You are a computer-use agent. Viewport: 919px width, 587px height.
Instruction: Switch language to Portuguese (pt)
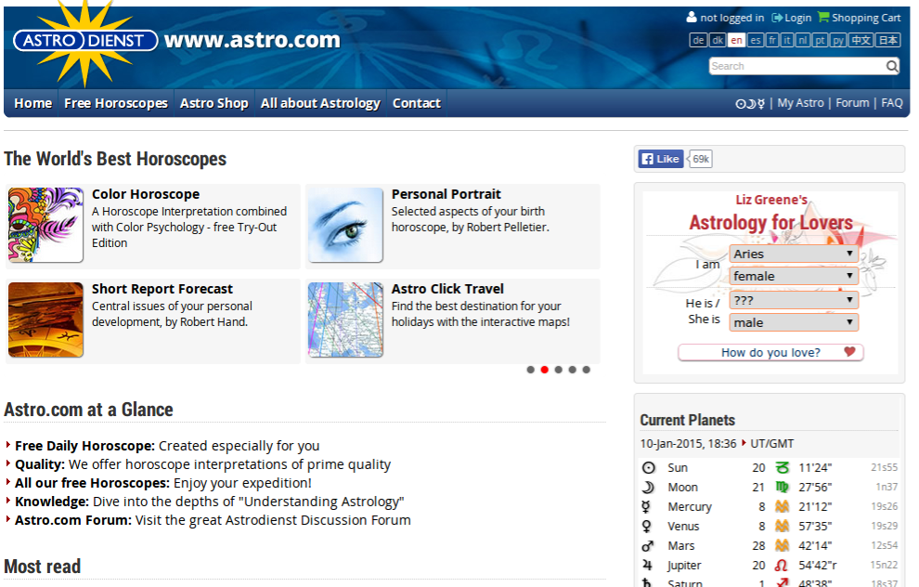point(820,41)
